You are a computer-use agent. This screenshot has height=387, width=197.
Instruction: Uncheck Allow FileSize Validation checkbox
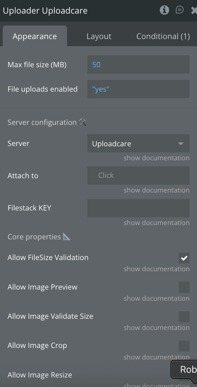point(184,258)
